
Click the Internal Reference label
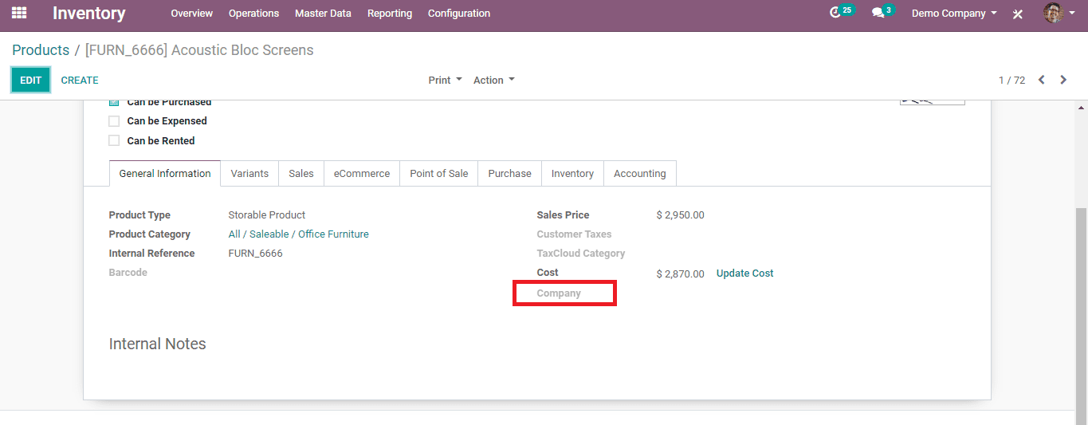tap(151, 254)
